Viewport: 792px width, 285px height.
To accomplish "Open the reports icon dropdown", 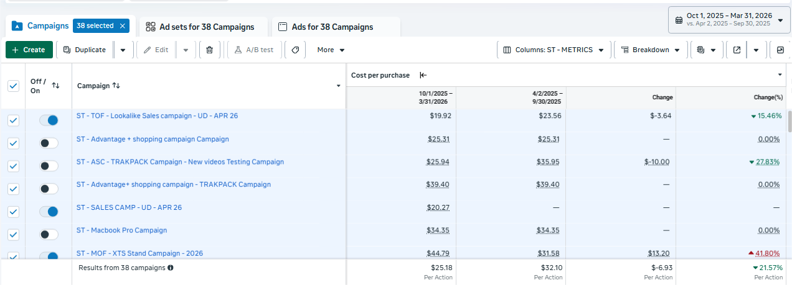I will pyautogui.click(x=706, y=50).
